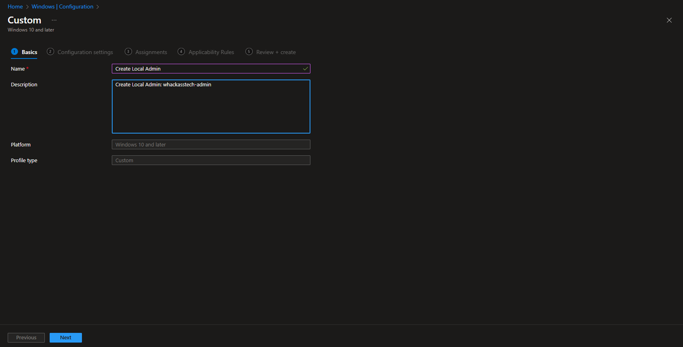
Task: Switch to Assignments step
Action: point(146,52)
